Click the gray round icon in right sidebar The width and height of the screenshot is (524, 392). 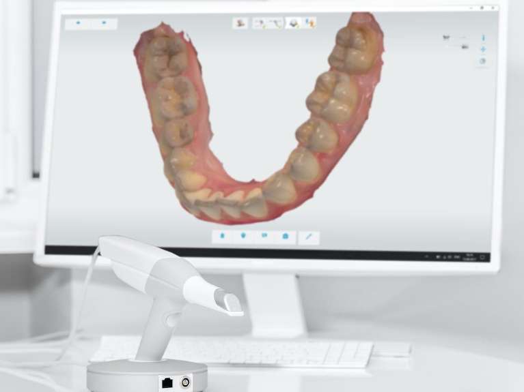click(483, 61)
